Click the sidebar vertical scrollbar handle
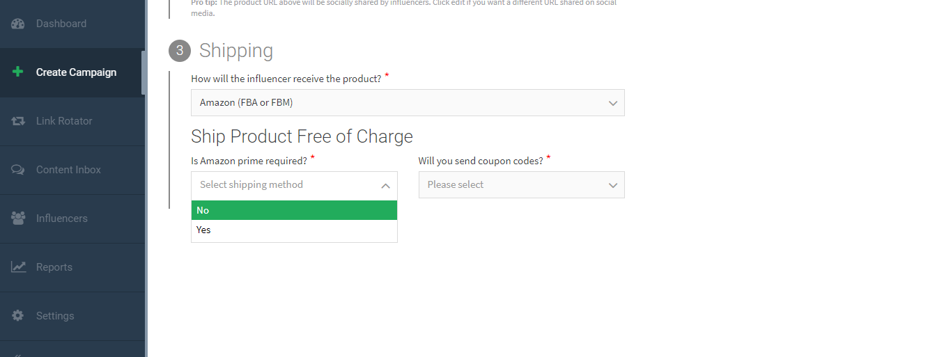Image resolution: width=937 pixels, height=357 pixels. pyautogui.click(x=144, y=72)
